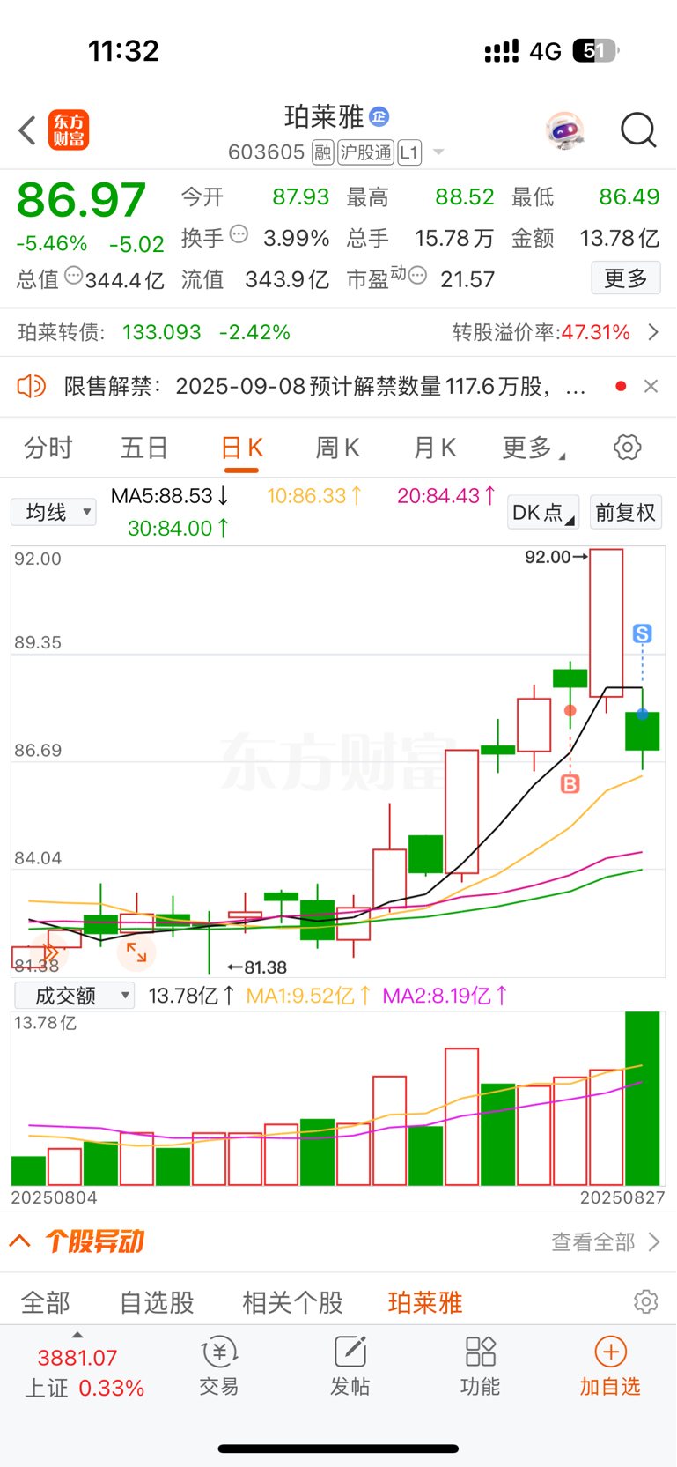This screenshot has height=1467, width=677.
Task: Select the 相关个股 filter tab
Action: pyautogui.click(x=292, y=1302)
